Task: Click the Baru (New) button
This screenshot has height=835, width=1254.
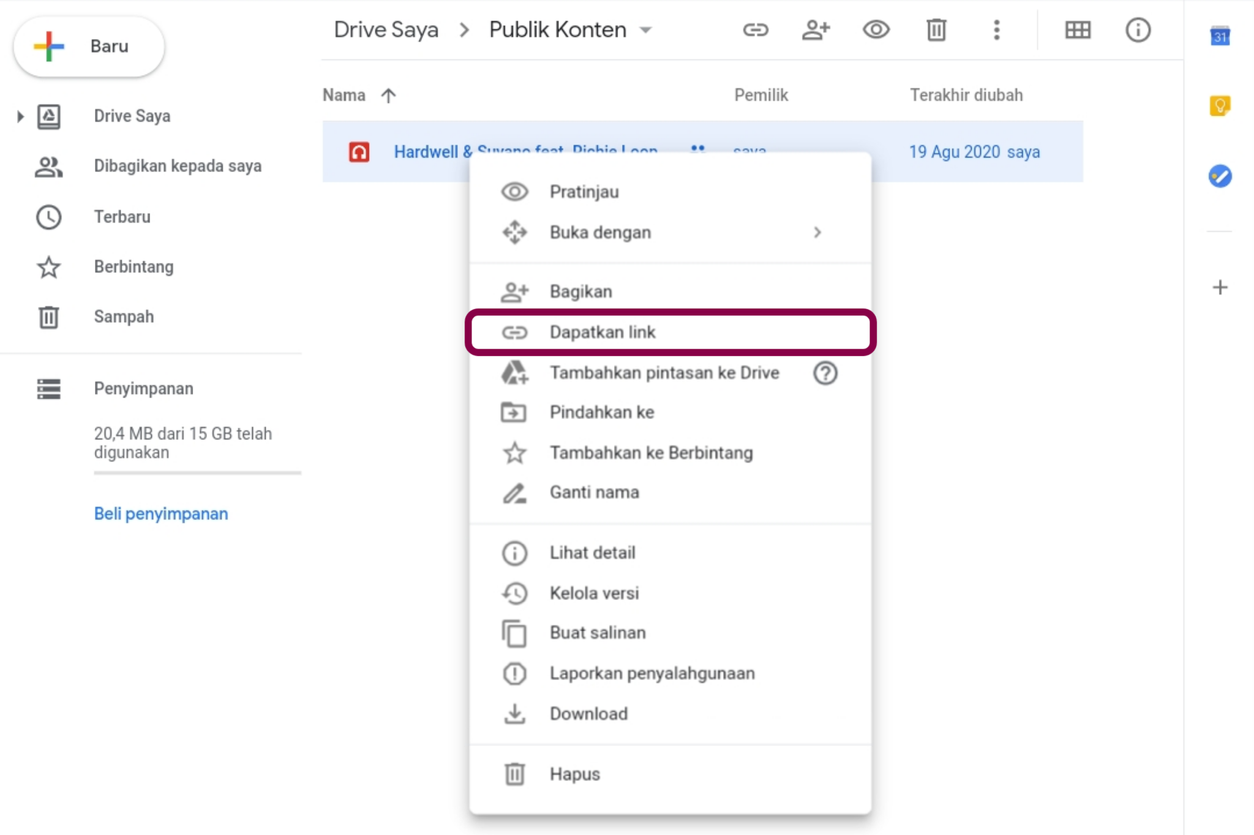Action: pos(89,47)
